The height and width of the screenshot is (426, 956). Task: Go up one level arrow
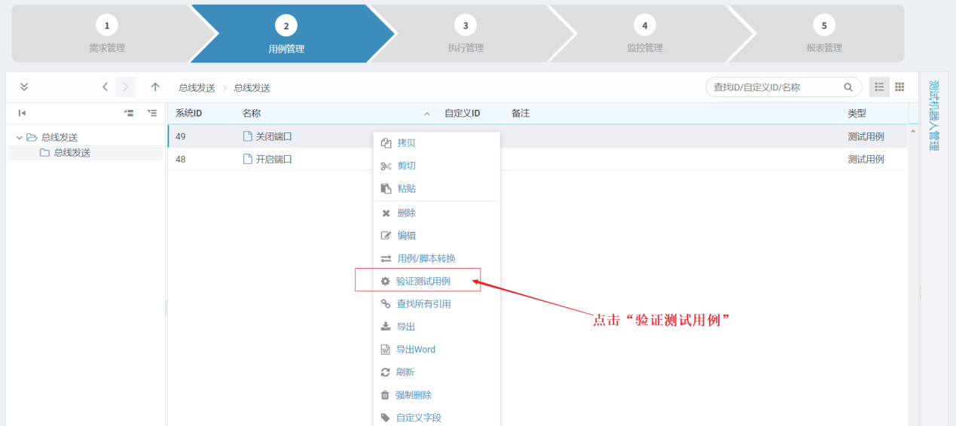(155, 87)
